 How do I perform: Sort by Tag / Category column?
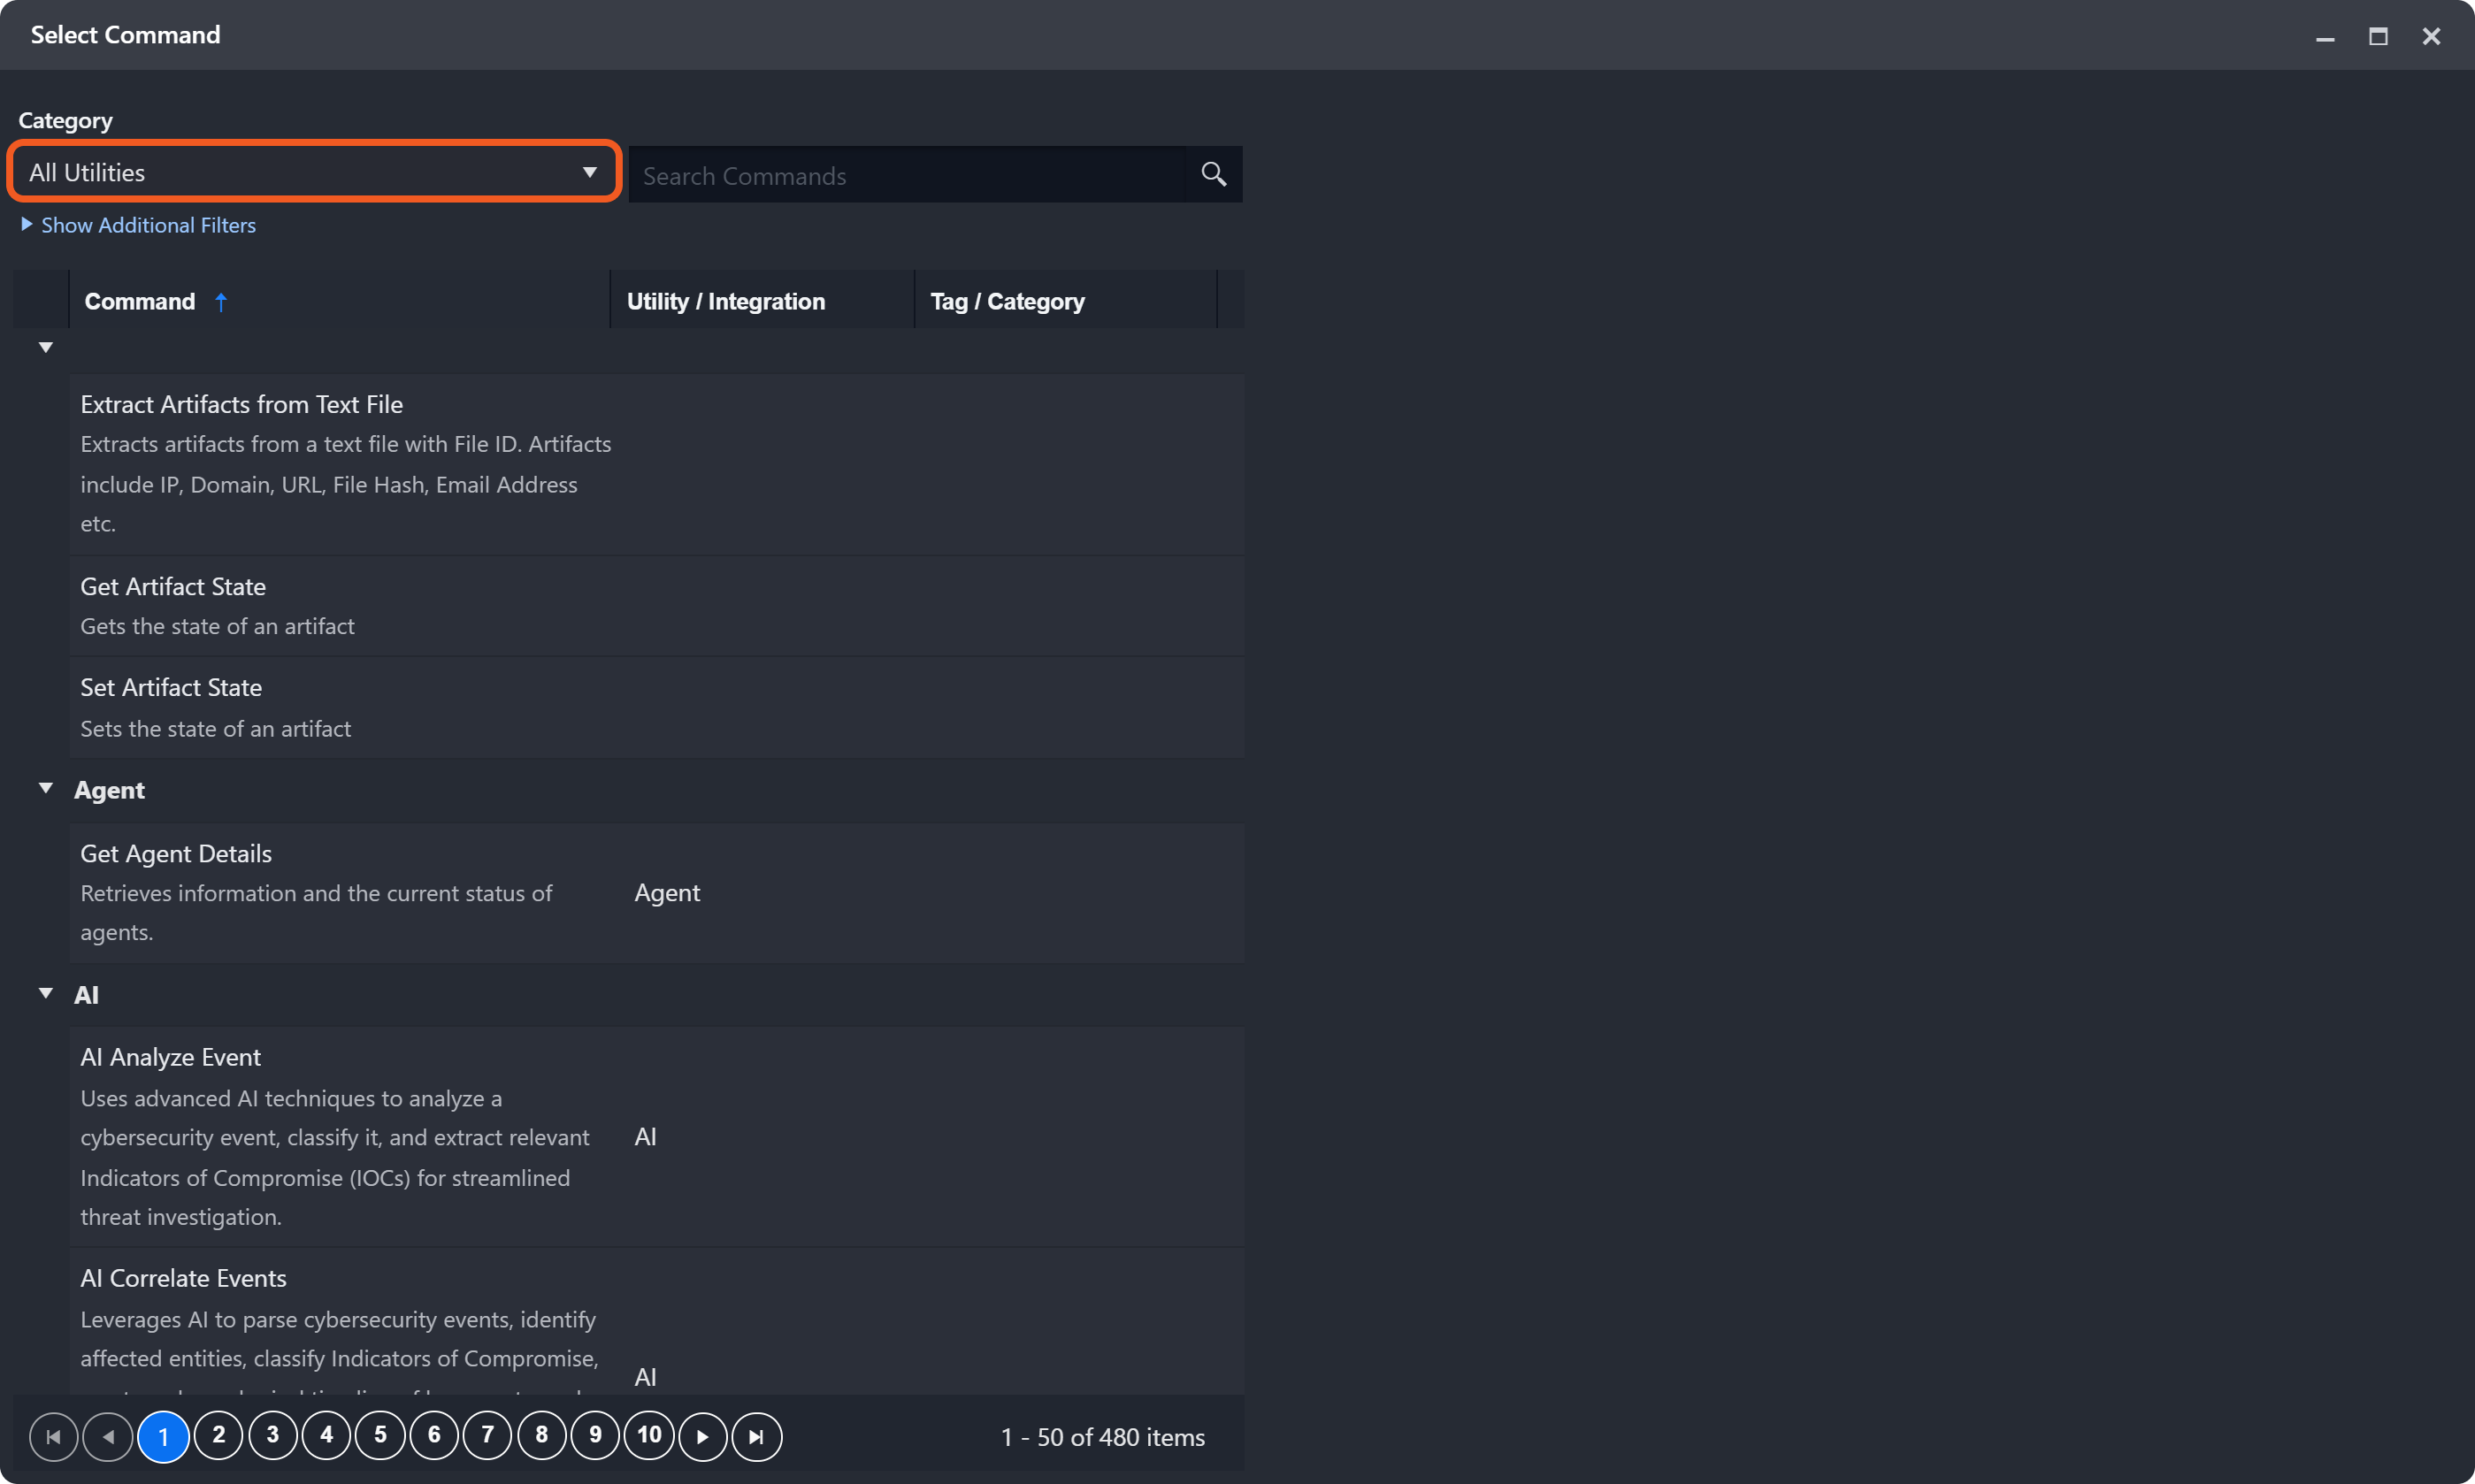[x=1006, y=301]
